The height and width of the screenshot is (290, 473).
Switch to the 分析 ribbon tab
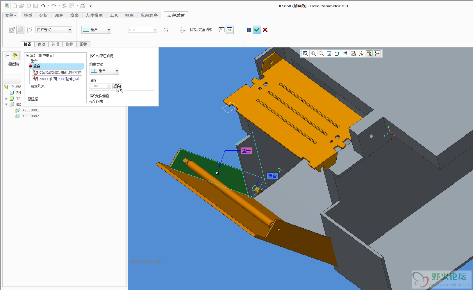pyautogui.click(x=44, y=15)
